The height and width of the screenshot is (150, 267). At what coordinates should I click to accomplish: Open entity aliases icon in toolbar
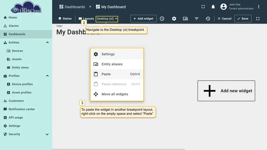[x=185, y=19]
